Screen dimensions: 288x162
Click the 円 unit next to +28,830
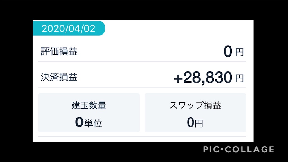click(x=240, y=79)
